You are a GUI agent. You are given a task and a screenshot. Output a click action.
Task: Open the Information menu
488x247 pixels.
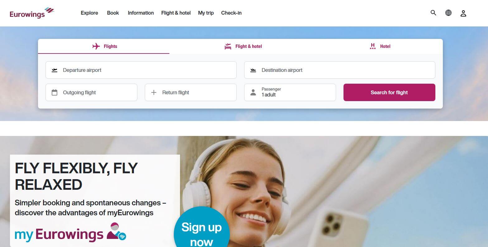click(x=141, y=13)
